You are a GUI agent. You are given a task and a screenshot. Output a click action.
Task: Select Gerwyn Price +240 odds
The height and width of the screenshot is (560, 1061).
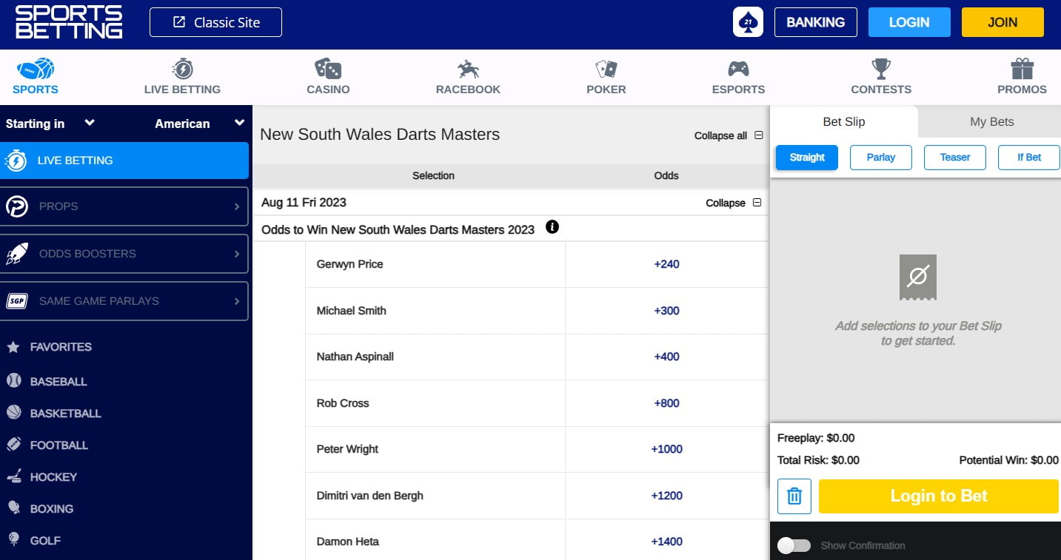point(666,264)
